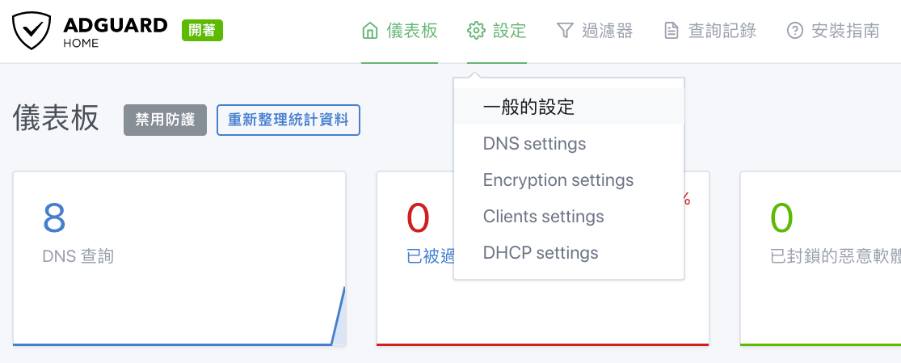The height and width of the screenshot is (363, 901).
Task: Select Clients settings menu item
Action: 569,217
